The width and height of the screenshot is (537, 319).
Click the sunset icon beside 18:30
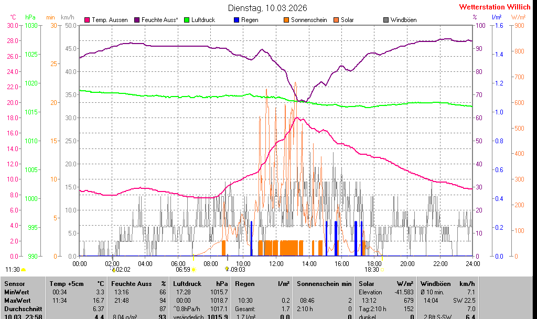click(x=382, y=270)
